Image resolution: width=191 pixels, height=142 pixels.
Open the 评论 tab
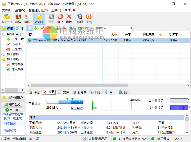[x=34, y=92]
